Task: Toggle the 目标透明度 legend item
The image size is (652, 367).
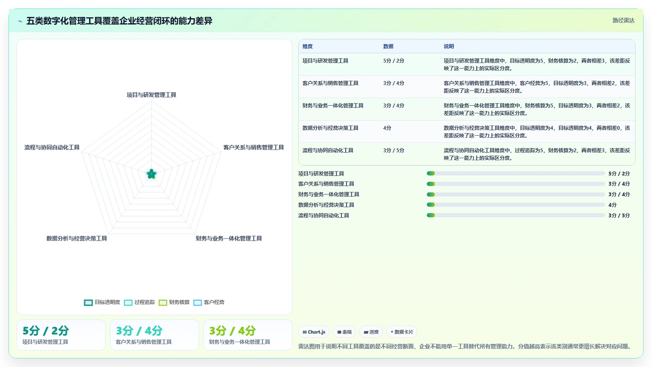Action: pyautogui.click(x=102, y=302)
